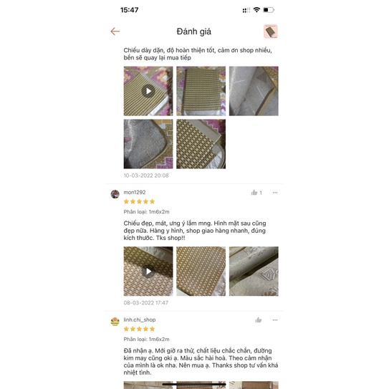The width and height of the screenshot is (389, 389).
Task: Open the third photo of the first review
Action: pos(254,91)
